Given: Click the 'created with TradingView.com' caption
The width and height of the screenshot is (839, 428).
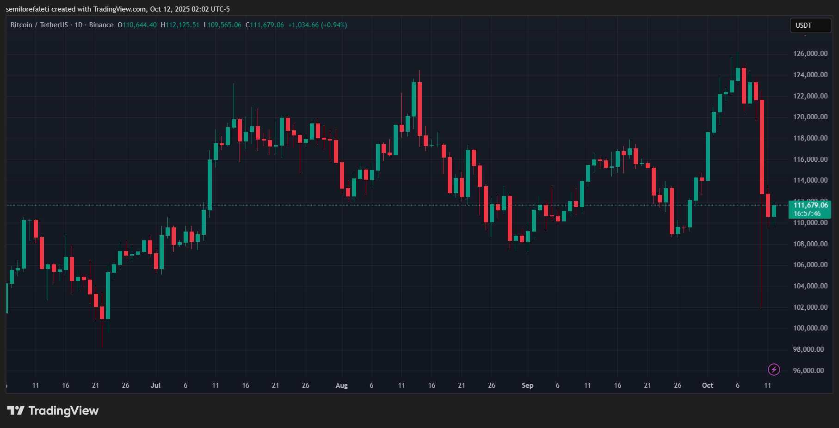Looking at the screenshot, I should 117,9.
